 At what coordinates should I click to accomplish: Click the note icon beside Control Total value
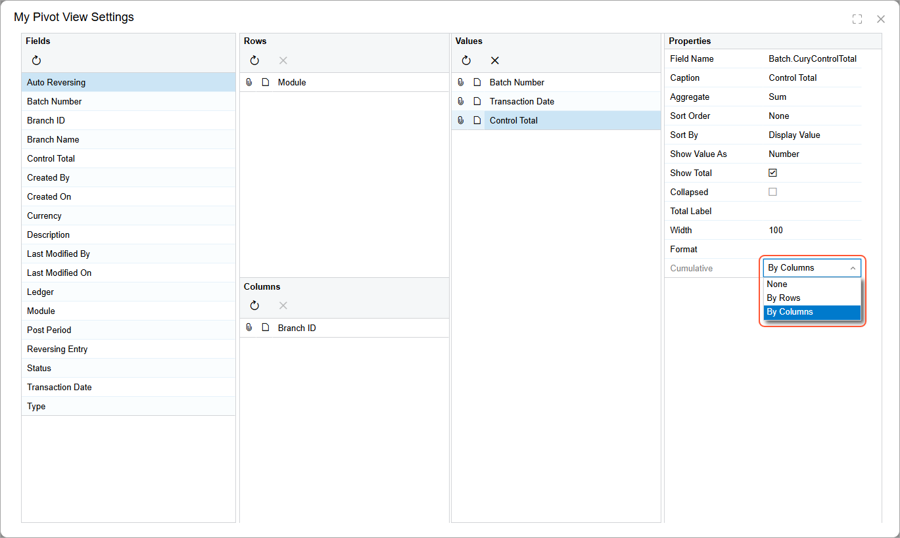point(477,120)
